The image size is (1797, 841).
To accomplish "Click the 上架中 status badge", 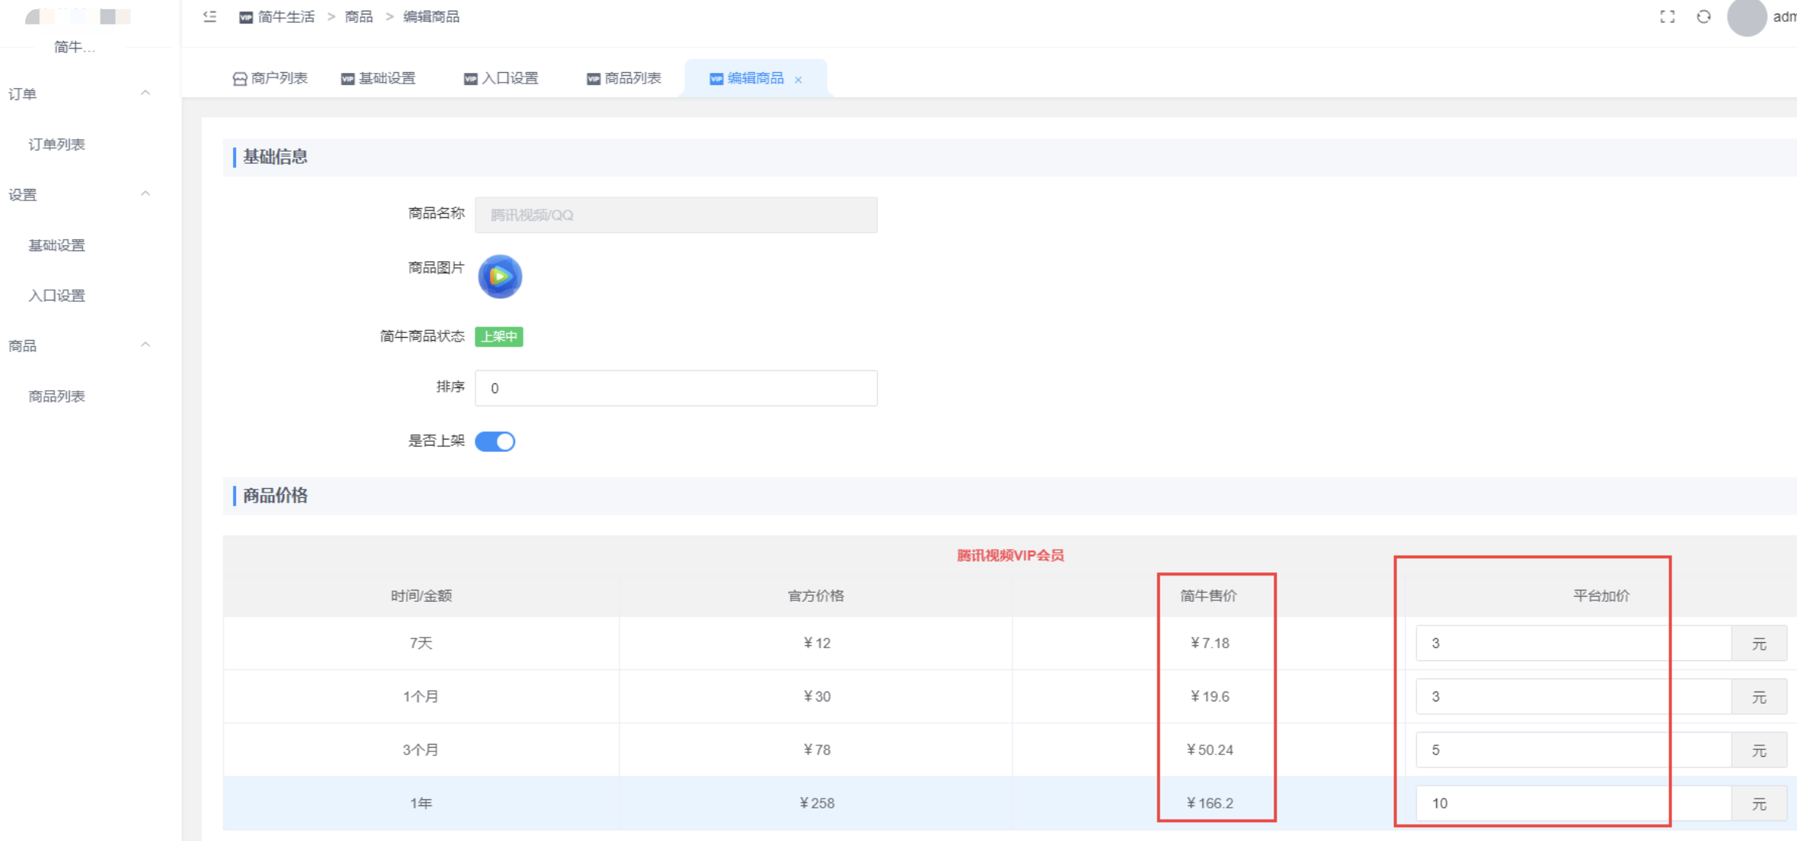I will 499,336.
